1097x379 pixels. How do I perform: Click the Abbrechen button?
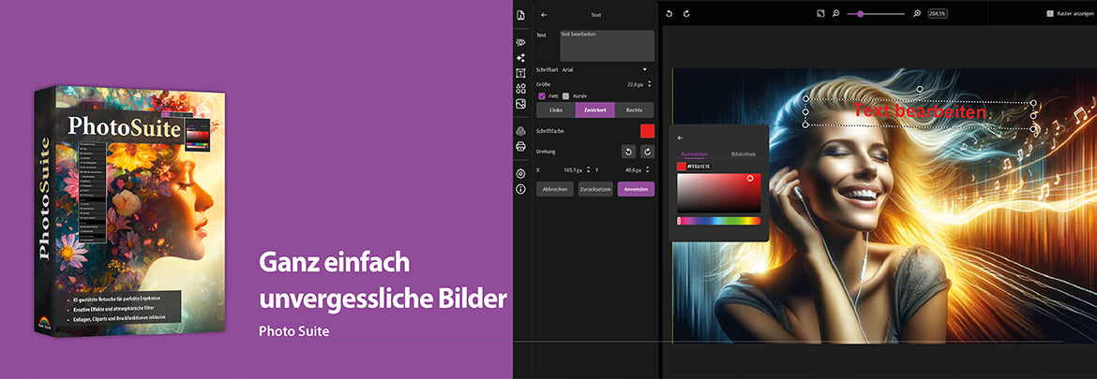click(554, 189)
